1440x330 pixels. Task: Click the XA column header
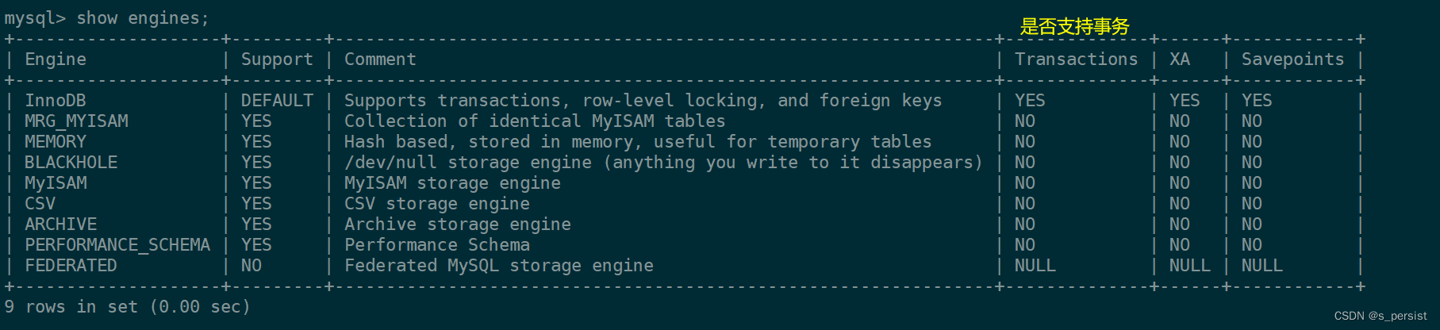pyautogui.click(x=1180, y=59)
